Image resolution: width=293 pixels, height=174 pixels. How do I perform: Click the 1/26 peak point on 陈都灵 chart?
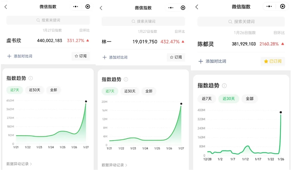point(281,112)
